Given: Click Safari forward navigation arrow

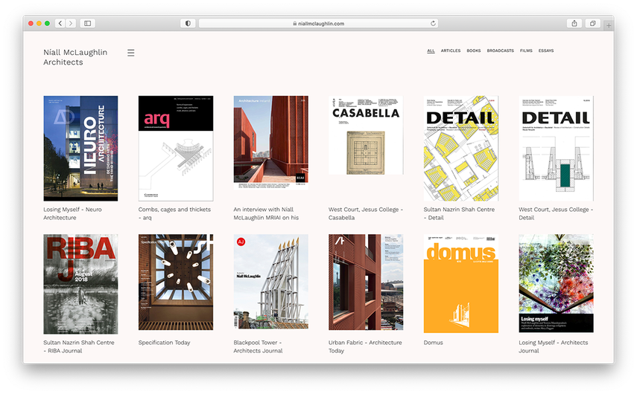Looking at the screenshot, I should pyautogui.click(x=71, y=24).
